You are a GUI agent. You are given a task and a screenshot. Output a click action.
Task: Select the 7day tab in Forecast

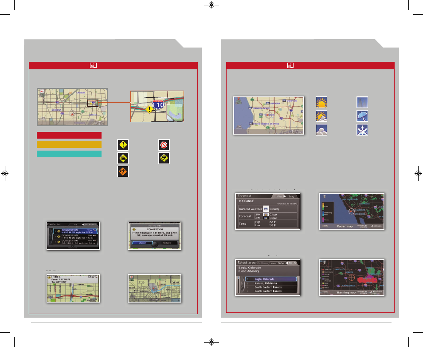click(x=291, y=196)
